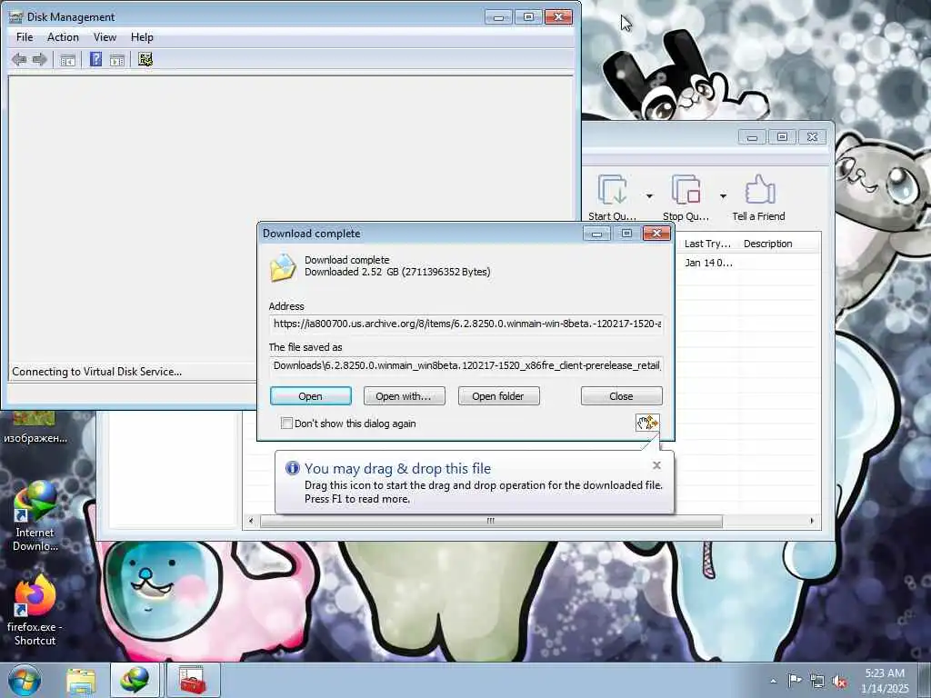
Task: Click the Connecting to Virtual Disk Service status text
Action: [x=96, y=372]
